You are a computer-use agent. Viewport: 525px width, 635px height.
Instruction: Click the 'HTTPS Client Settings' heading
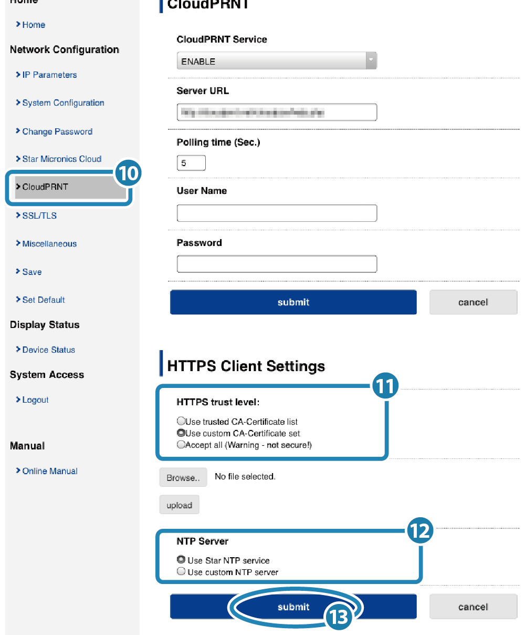coord(246,366)
